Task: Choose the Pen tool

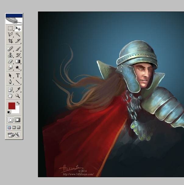Action: (10, 82)
